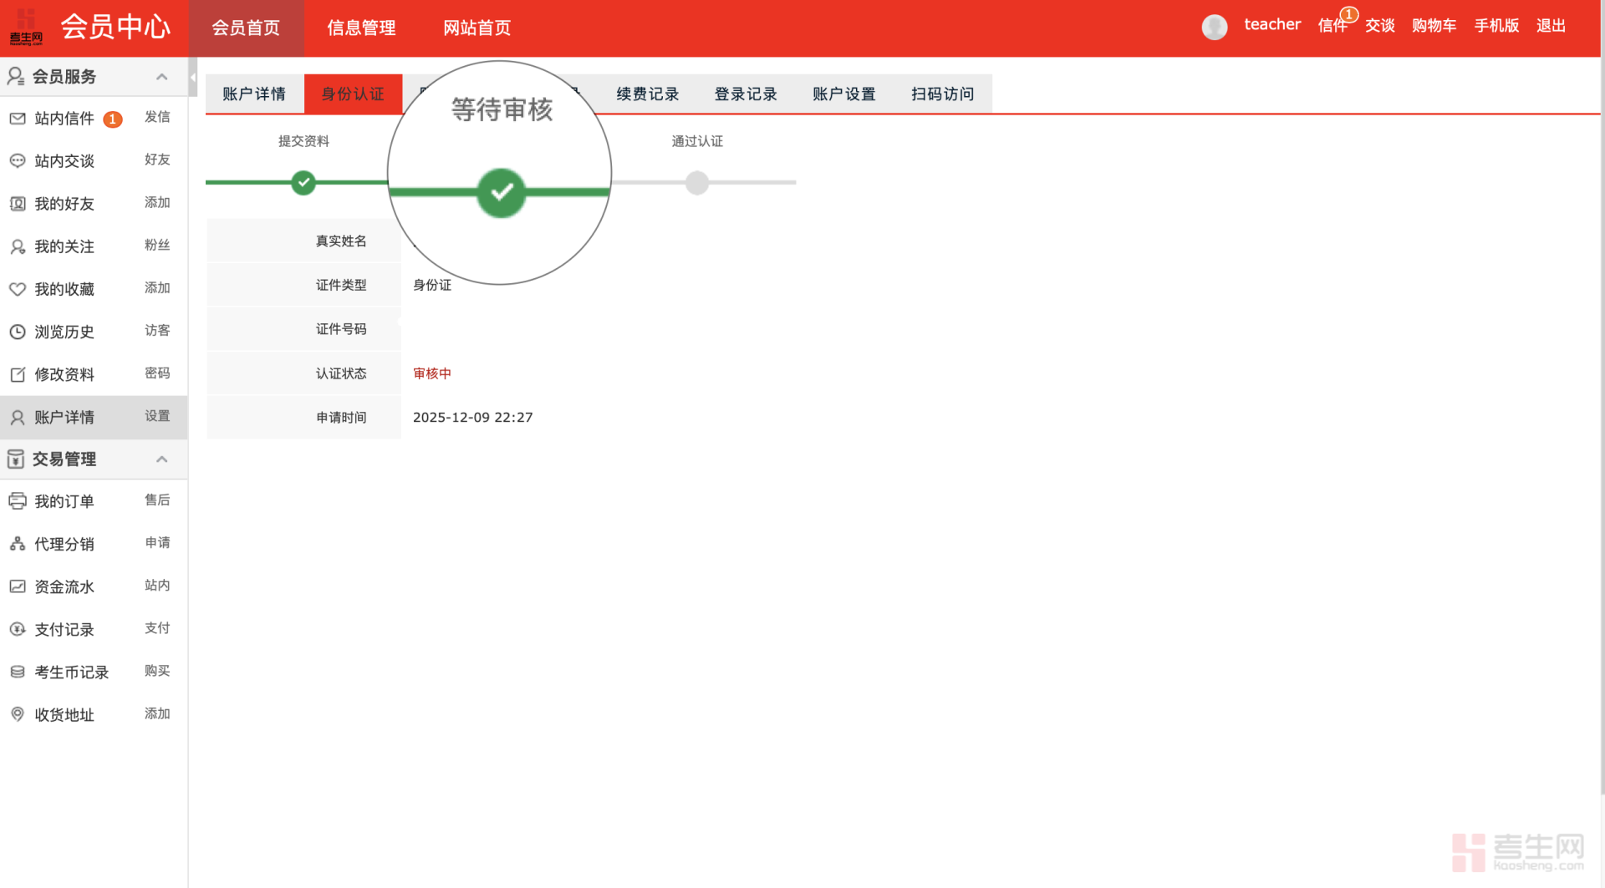This screenshot has height=888, width=1605.
Task: Click the envelope icon beside 站内信件
Action: click(x=18, y=119)
